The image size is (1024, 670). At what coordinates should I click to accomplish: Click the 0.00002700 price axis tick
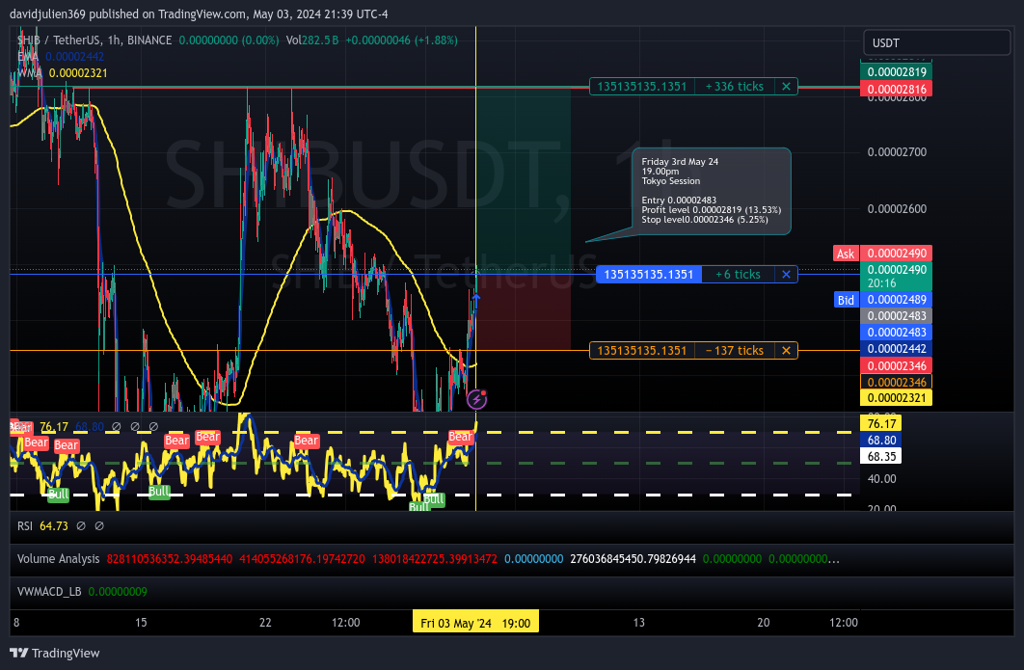pyautogui.click(x=897, y=152)
